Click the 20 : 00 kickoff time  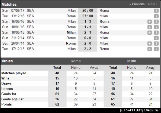(x=87, y=11)
